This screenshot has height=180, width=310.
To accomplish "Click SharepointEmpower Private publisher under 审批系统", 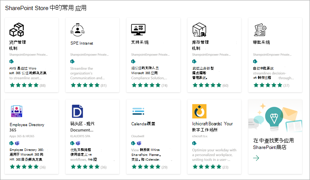I will pos(272,54).
